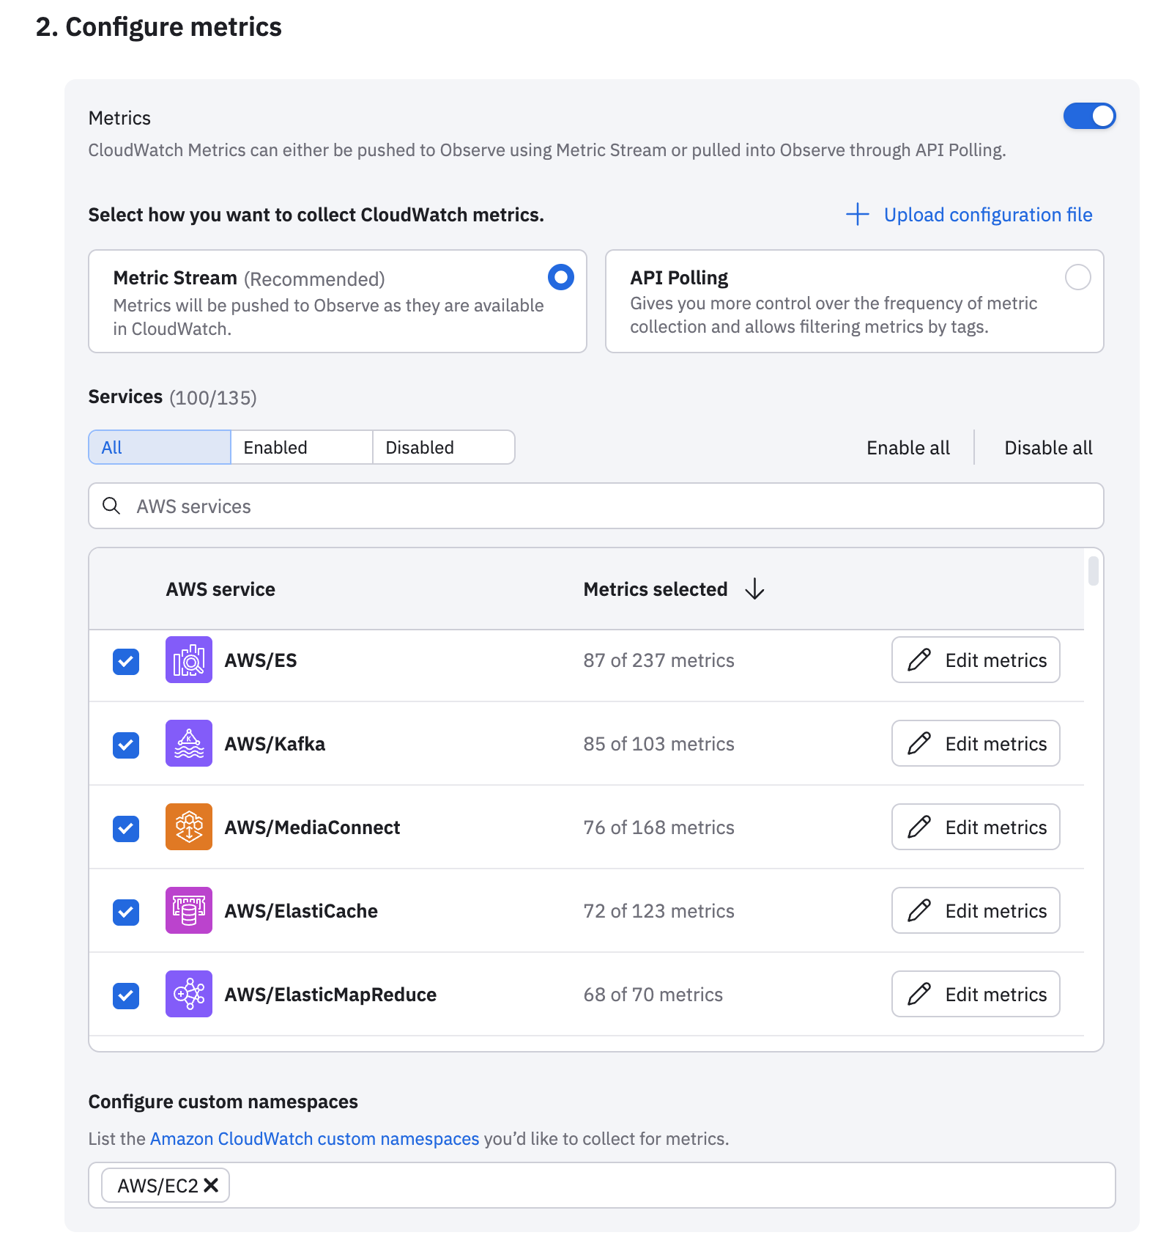Click the AWS service column header
The image size is (1169, 1246).
coord(220,589)
